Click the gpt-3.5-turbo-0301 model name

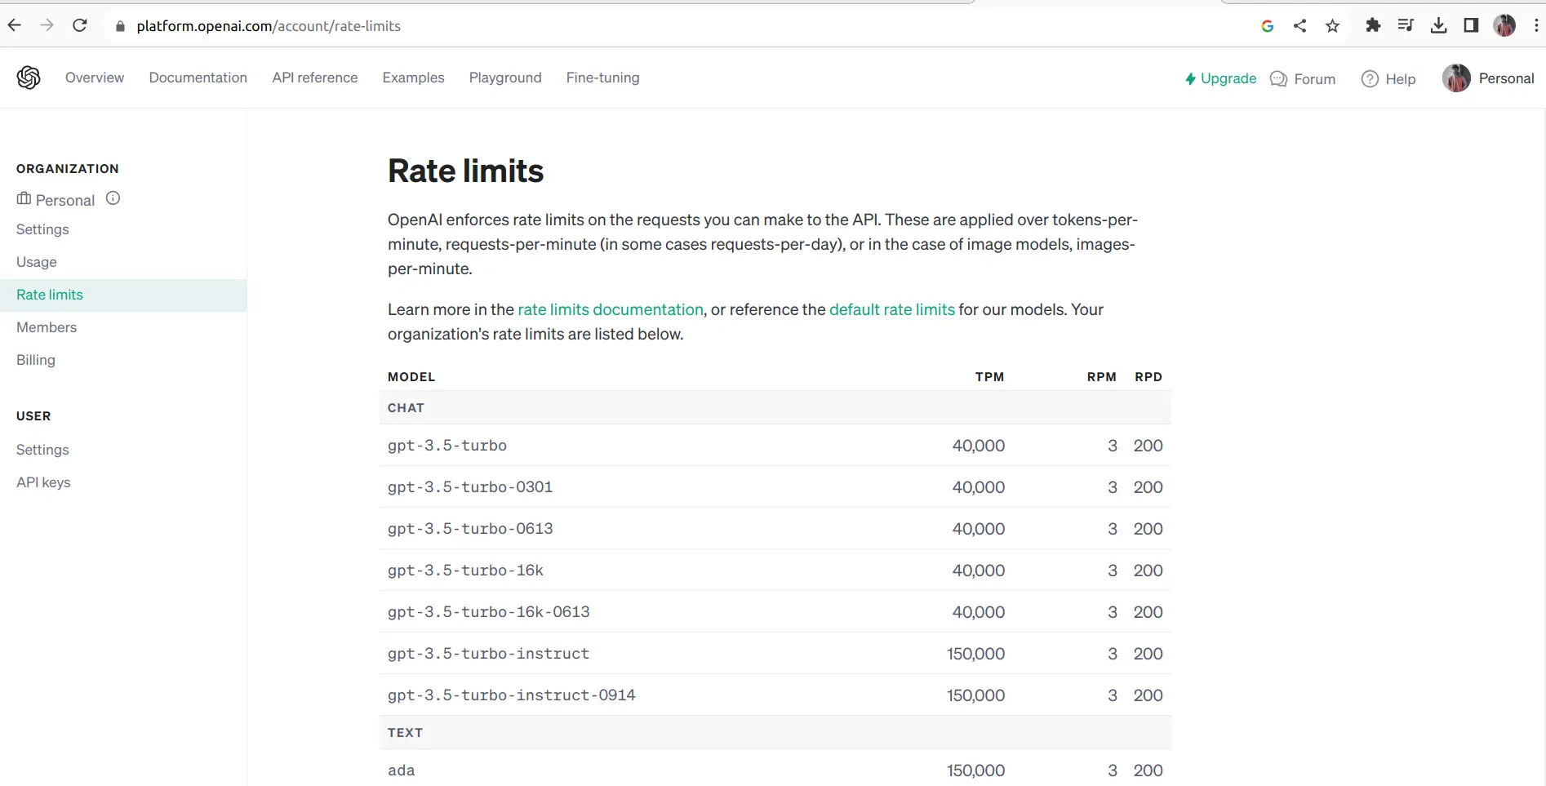(x=470, y=487)
